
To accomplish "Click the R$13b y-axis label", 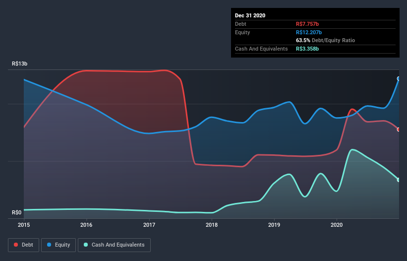I will [19, 64].
